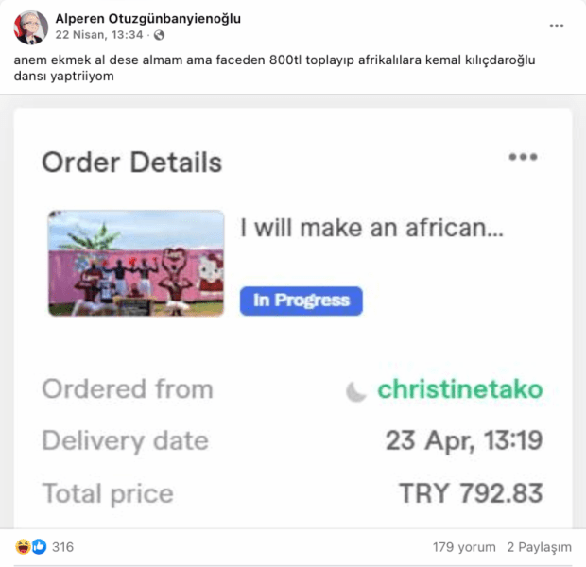Click the laughing Haha reaction icon

click(23, 547)
